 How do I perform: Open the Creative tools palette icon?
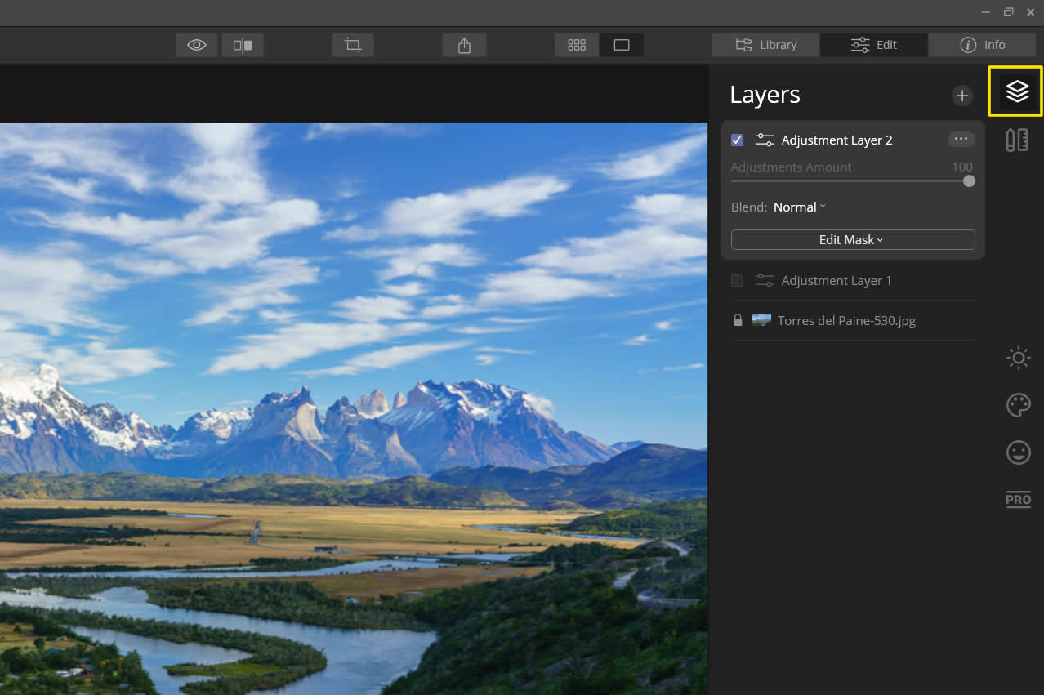[x=1018, y=405]
